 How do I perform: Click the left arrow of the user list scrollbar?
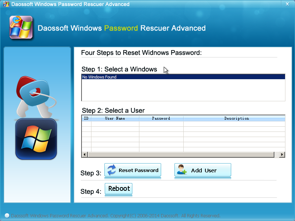tap(84, 154)
